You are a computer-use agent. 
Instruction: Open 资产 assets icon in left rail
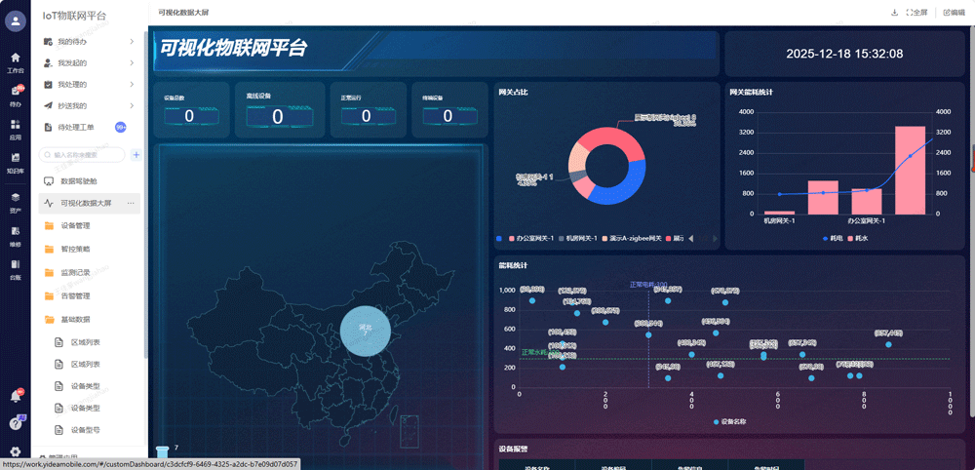[15, 199]
